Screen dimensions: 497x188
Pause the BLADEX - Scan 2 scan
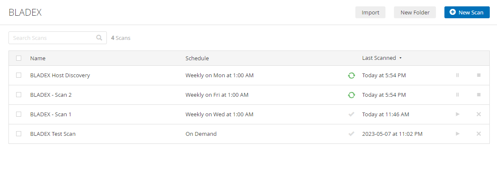(x=458, y=95)
